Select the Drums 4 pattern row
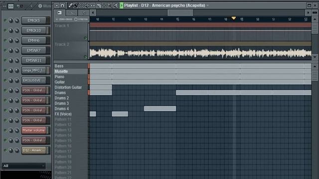319x179 pixels. click(x=71, y=108)
